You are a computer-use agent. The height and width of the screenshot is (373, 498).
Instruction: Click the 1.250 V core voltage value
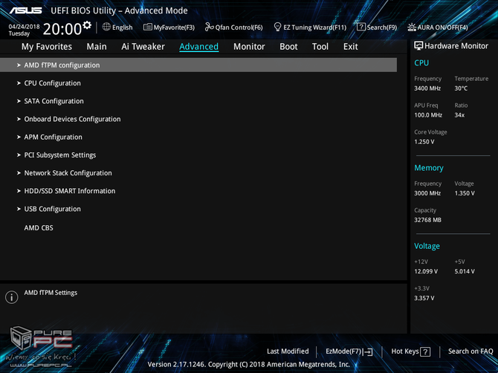pyautogui.click(x=424, y=142)
